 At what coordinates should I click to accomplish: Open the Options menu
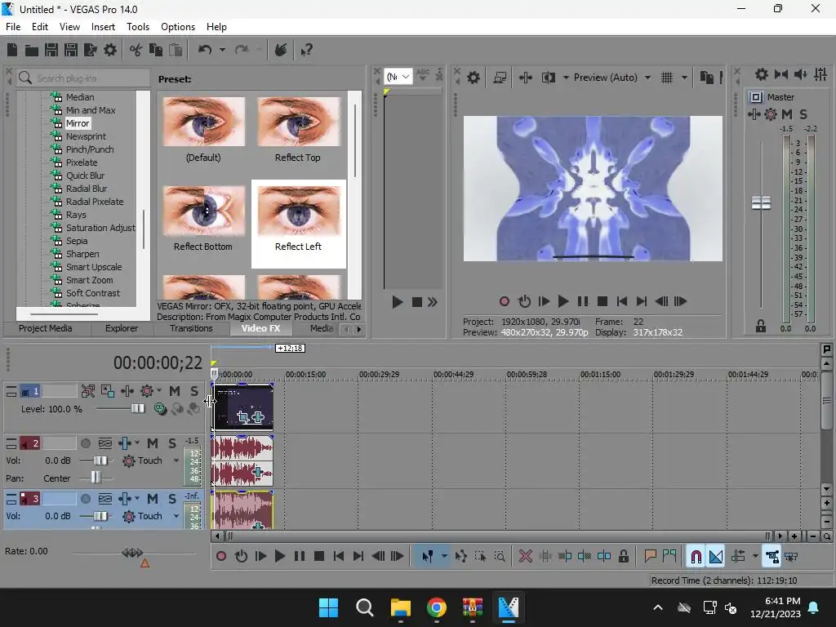coord(177,27)
